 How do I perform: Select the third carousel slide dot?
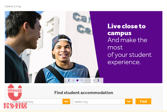tap(82, 80)
